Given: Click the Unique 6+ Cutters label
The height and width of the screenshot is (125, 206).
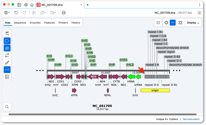Looking at the screenshot, I should (x=167, y=119).
